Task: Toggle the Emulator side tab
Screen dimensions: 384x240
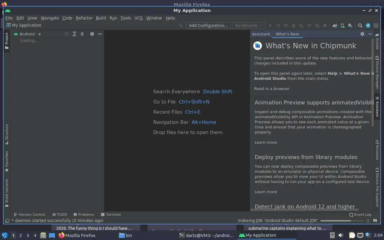Action: tap(377, 151)
